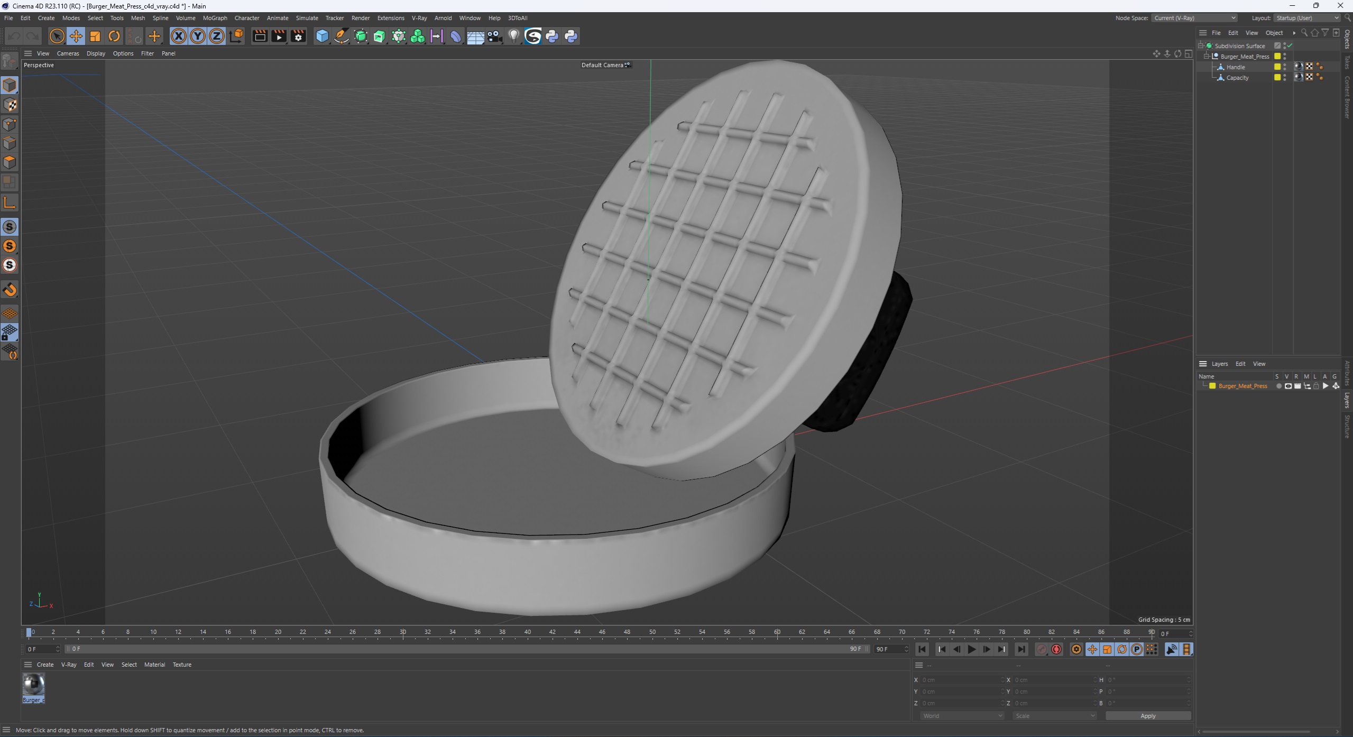Open the Layers panel Edit menu
Image resolution: width=1353 pixels, height=737 pixels.
[1240, 364]
